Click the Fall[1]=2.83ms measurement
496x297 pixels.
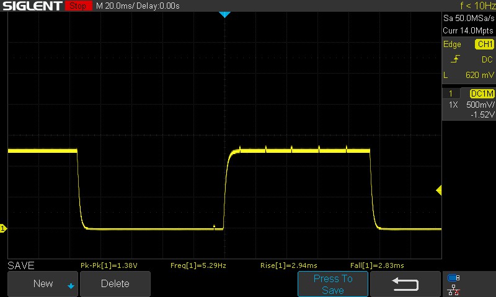coord(377,265)
